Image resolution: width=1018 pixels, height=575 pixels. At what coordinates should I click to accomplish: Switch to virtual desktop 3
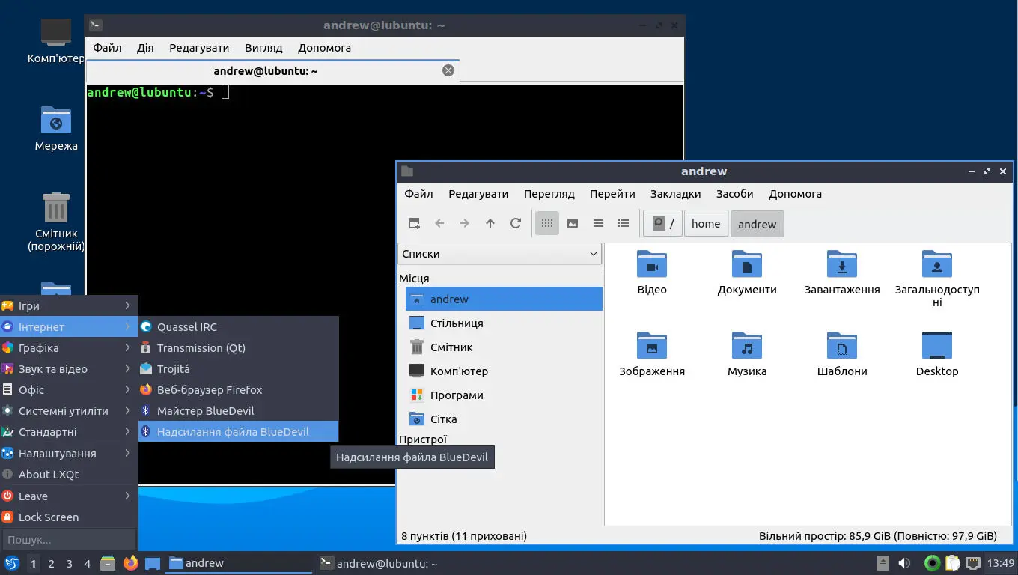click(x=70, y=564)
